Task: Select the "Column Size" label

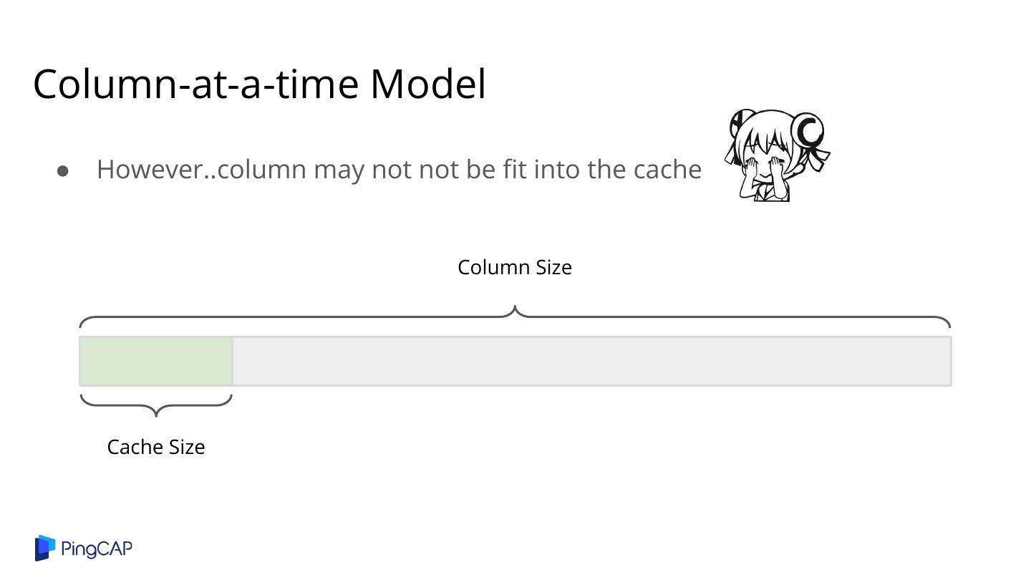Action: point(515,268)
